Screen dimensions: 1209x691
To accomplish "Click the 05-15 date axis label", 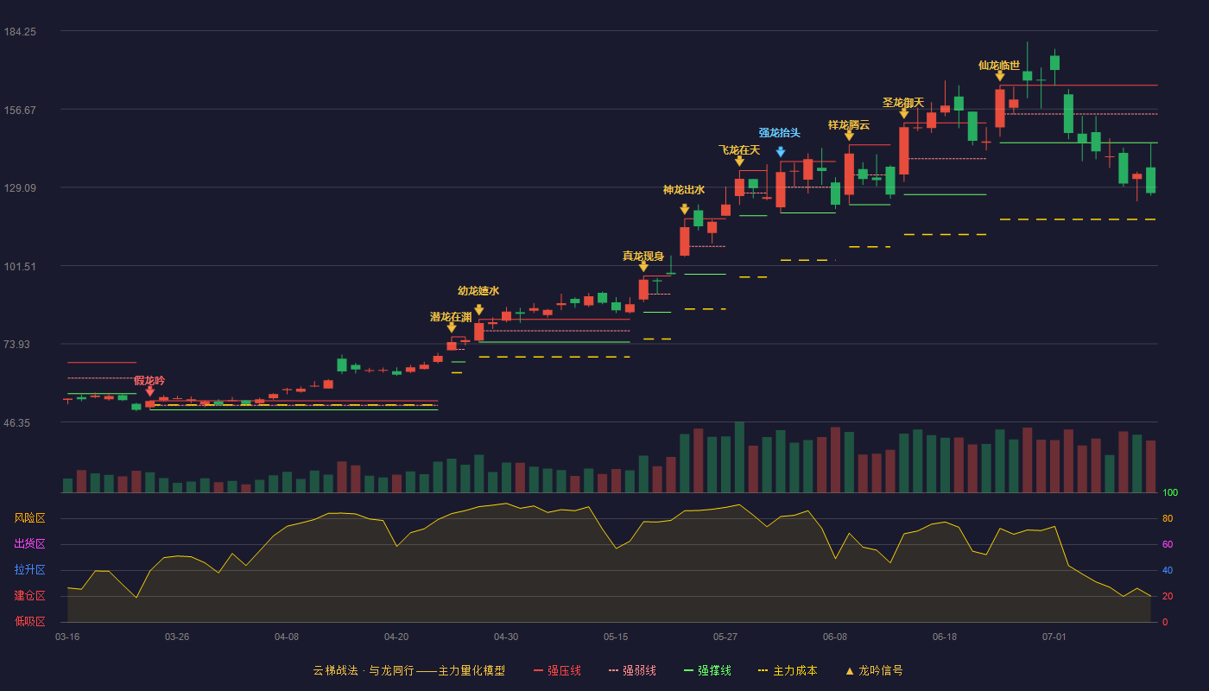I will pos(616,637).
